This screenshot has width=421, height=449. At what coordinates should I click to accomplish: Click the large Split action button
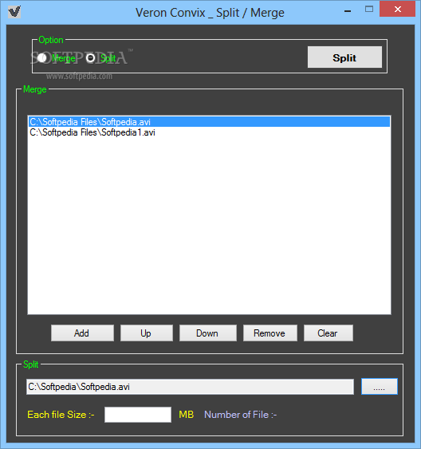pyautogui.click(x=344, y=57)
